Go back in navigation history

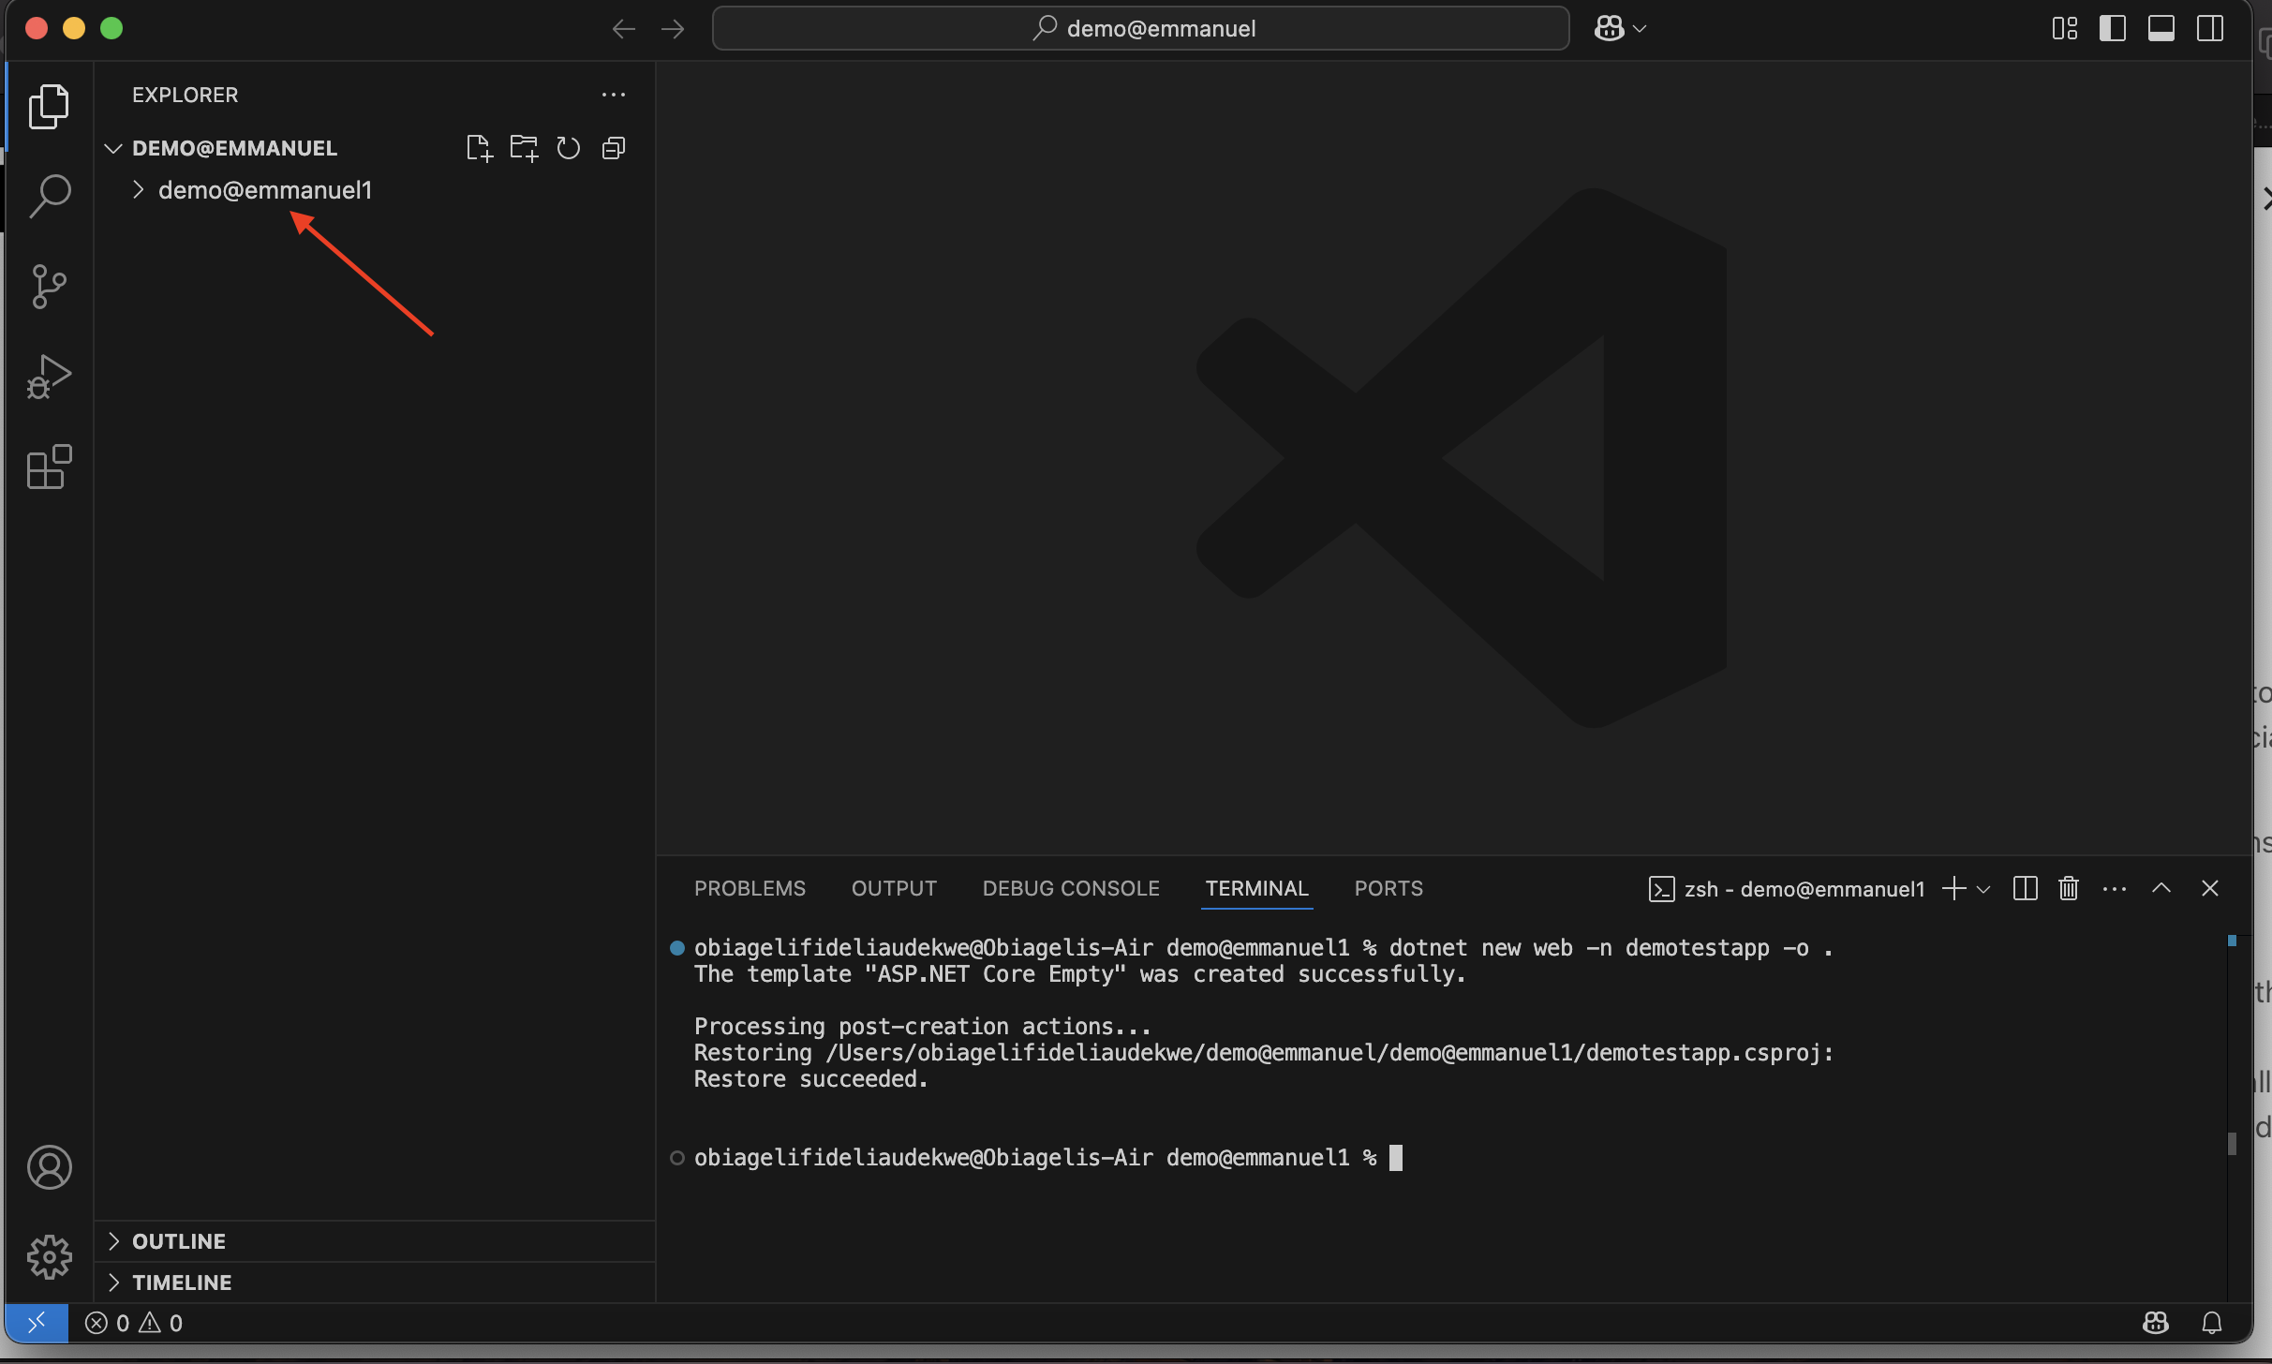tap(623, 29)
